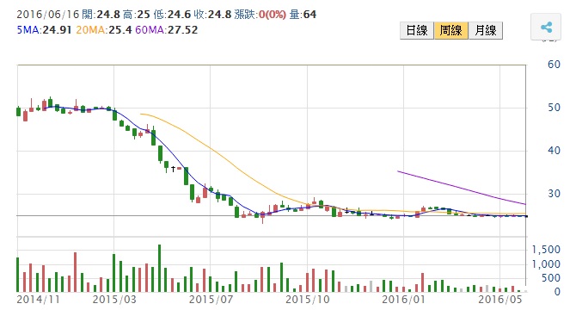
Task: Select the 周線 weekly chart tab
Action: (450, 30)
